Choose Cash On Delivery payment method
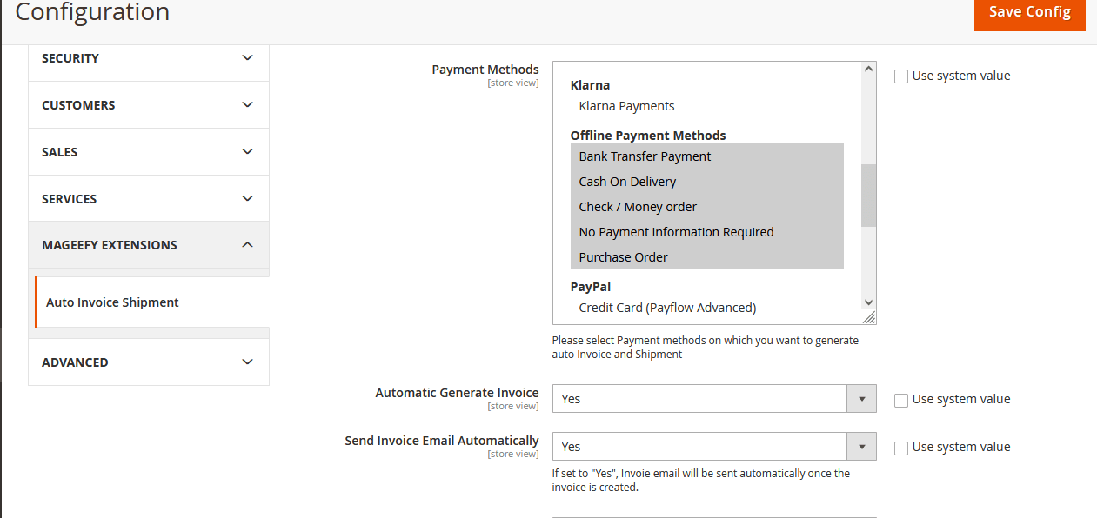 tap(627, 182)
